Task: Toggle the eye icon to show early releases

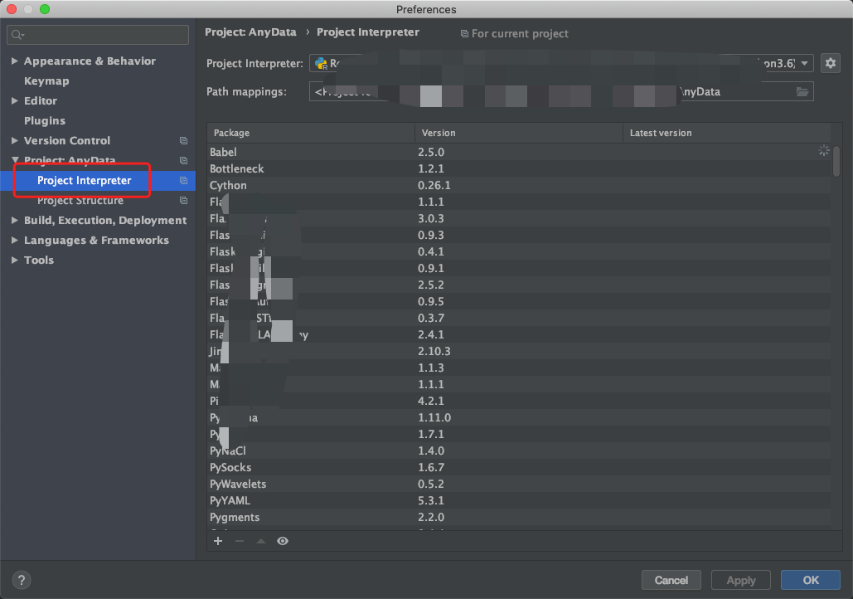Action: click(282, 541)
